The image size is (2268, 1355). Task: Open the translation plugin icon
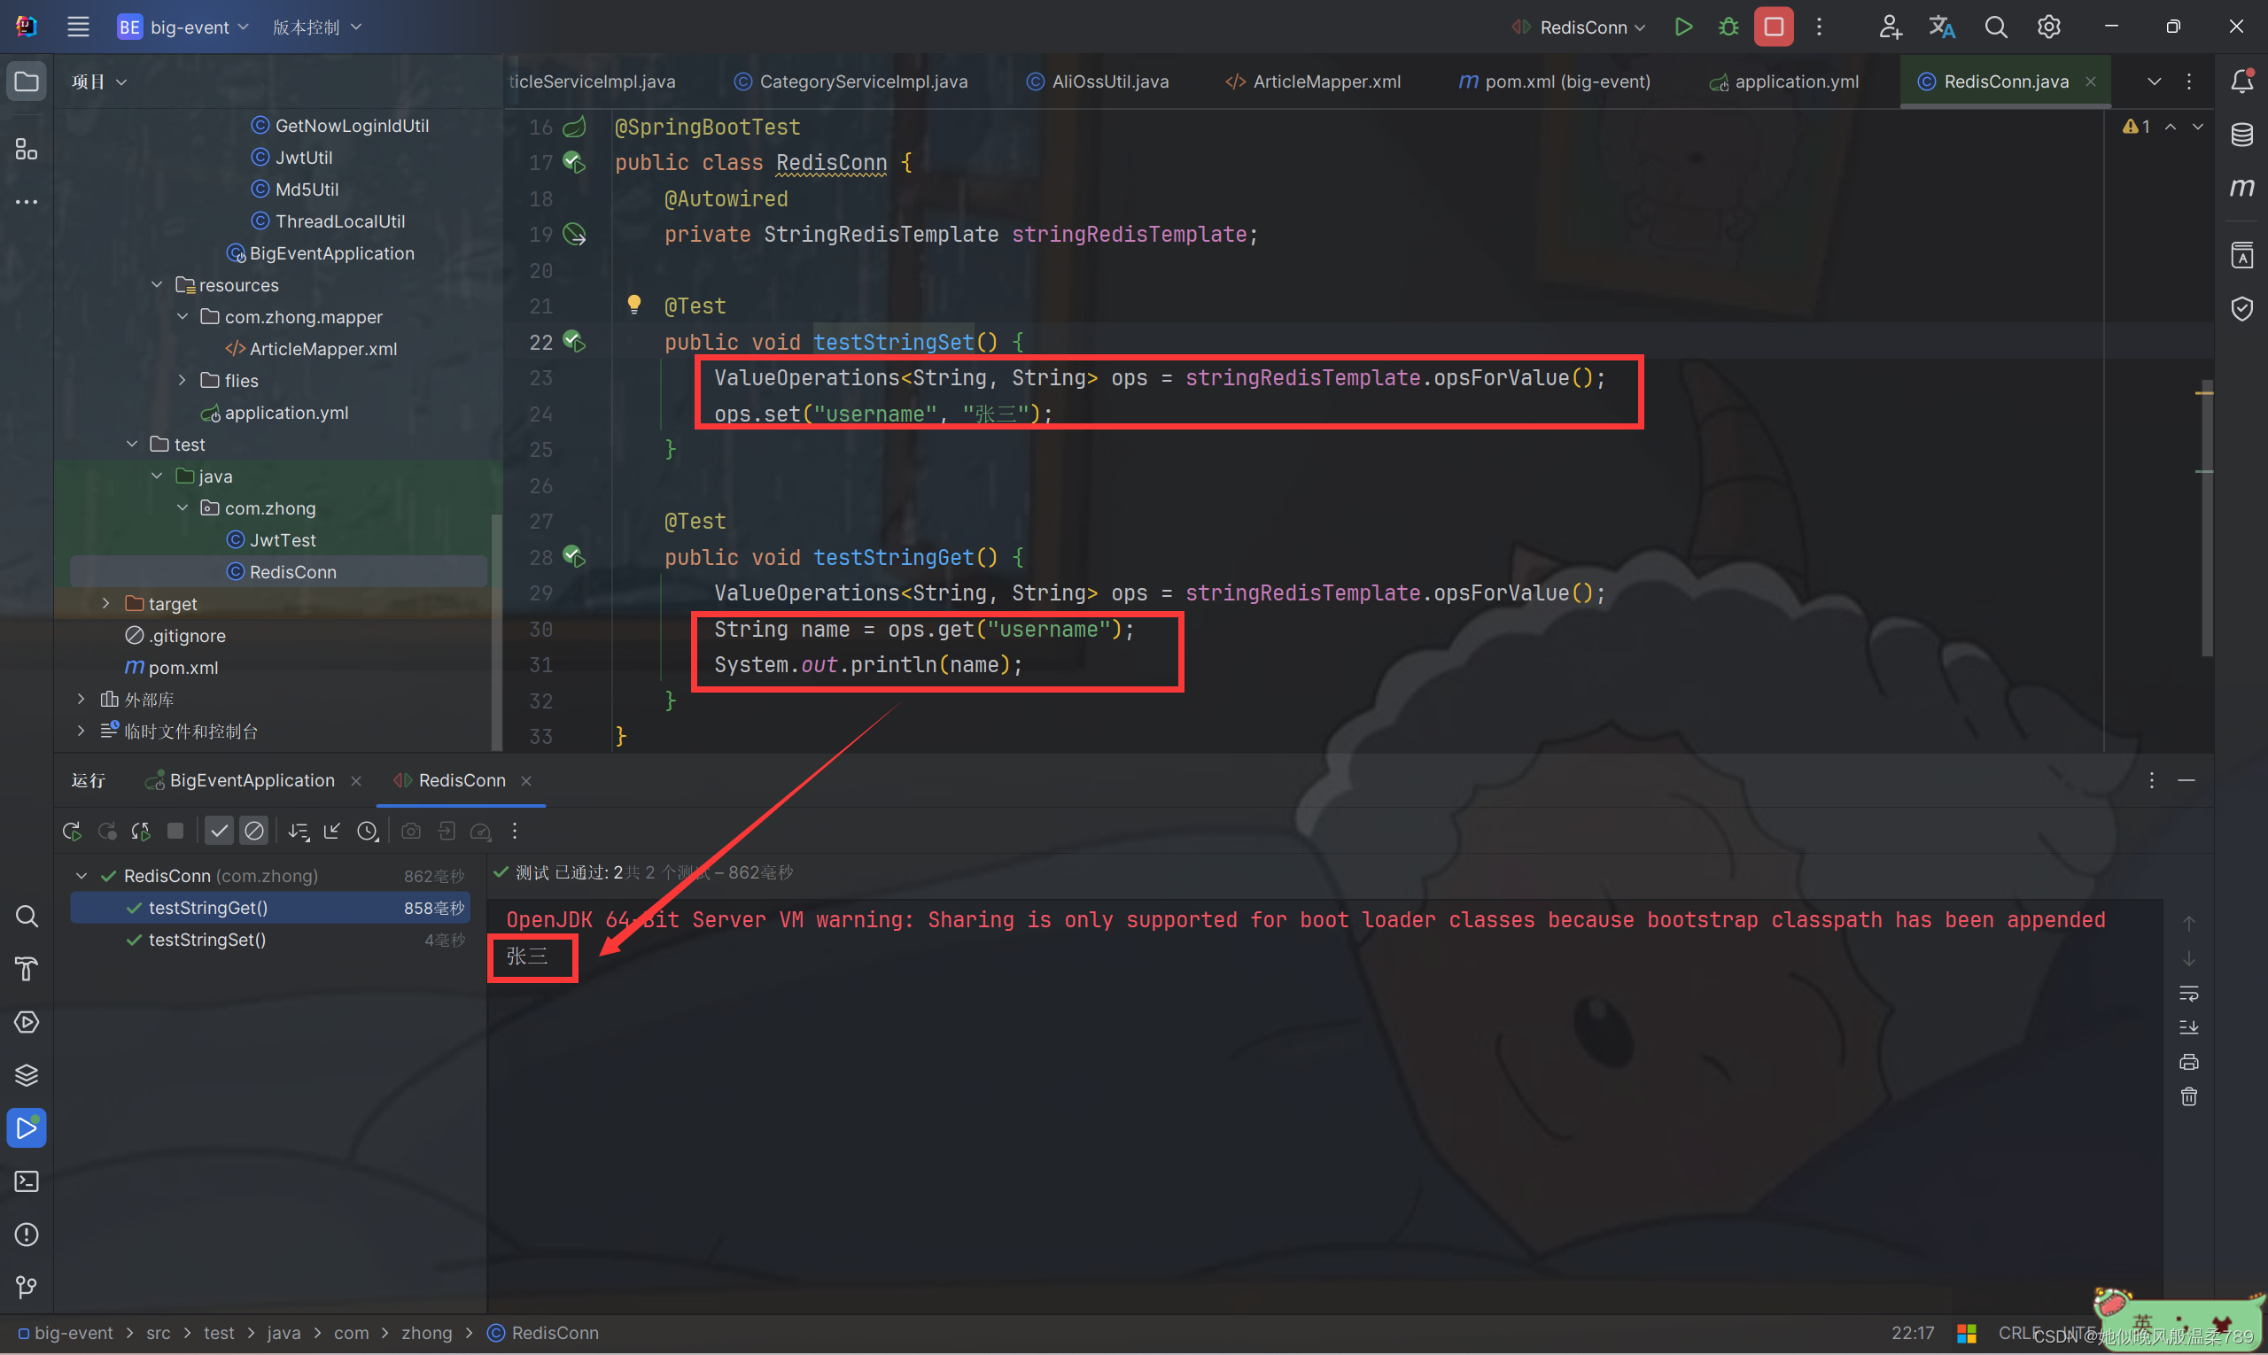point(1942,27)
